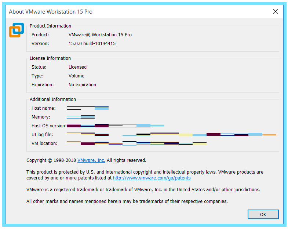This screenshot has height=229, width=288.
Task: Click the 'Host OS version:' label
Action: pos(49,126)
